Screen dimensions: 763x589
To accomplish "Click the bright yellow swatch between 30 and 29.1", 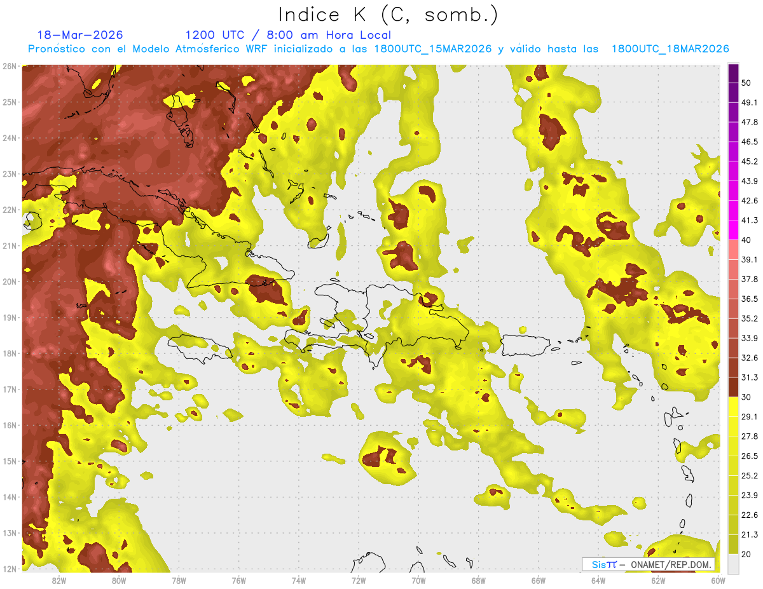I will click(733, 407).
